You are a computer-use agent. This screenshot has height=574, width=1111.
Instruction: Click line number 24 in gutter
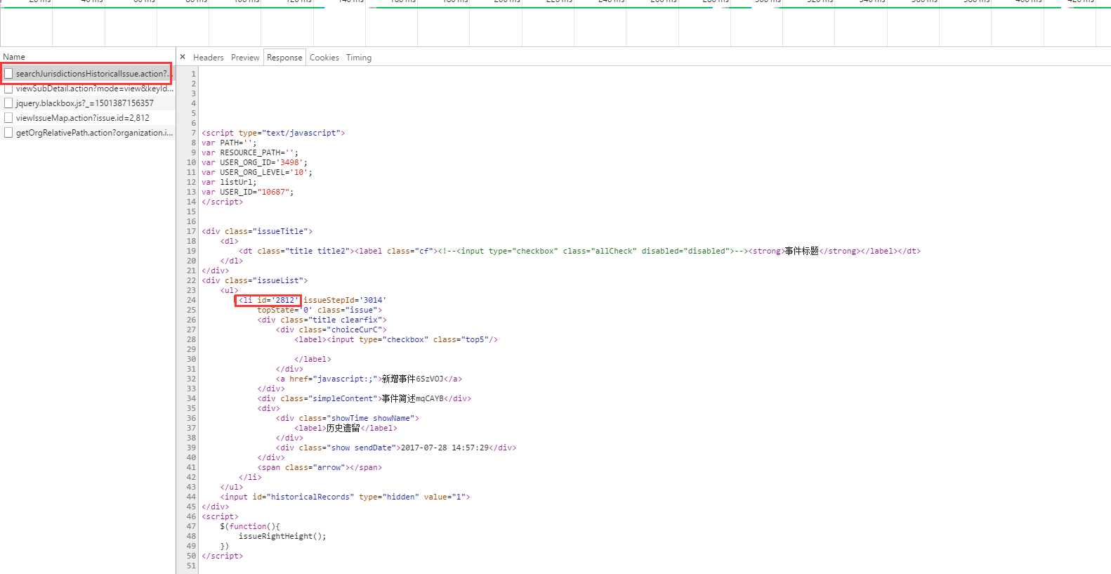coord(191,300)
